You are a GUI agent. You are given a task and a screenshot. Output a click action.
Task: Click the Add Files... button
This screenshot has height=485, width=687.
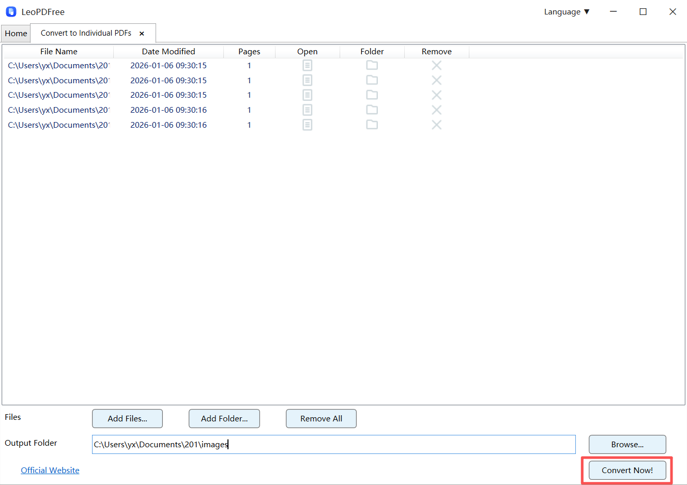(x=127, y=419)
